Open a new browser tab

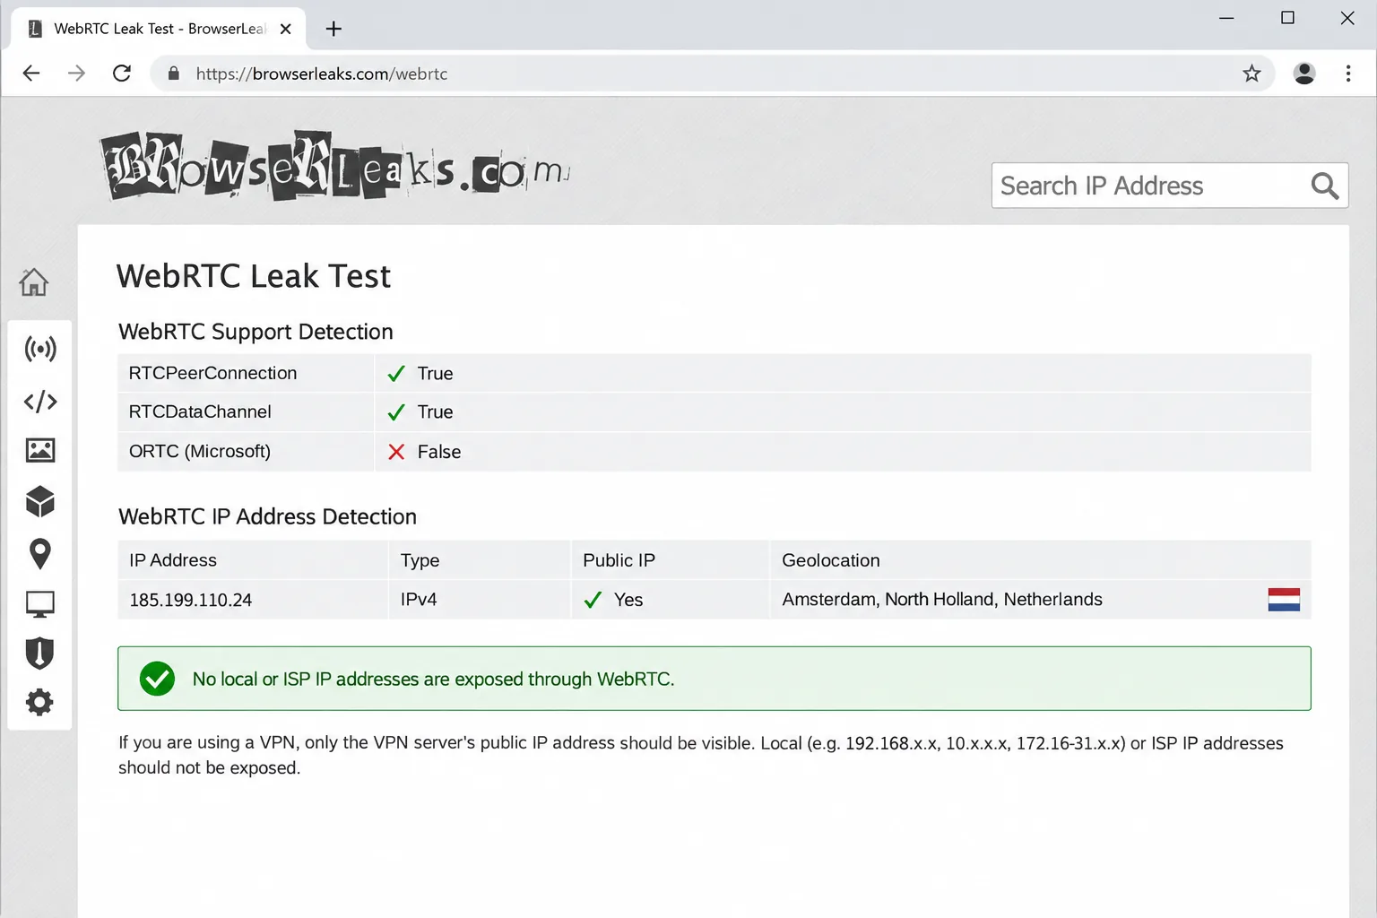(333, 29)
